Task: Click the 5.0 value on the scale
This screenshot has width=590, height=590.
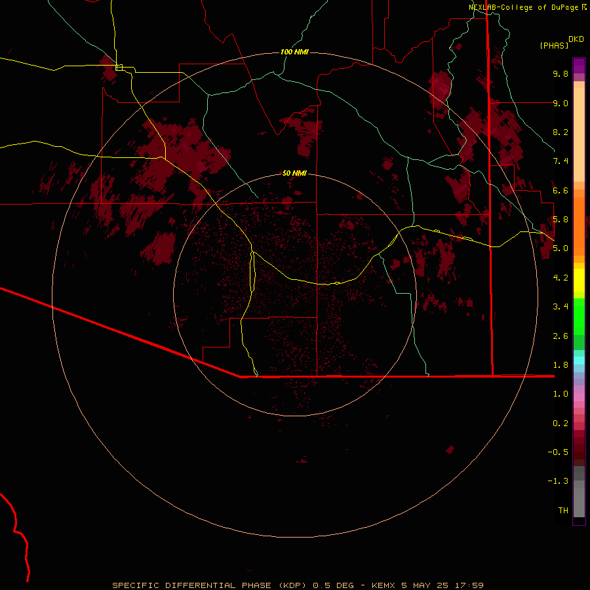Action: 560,248
